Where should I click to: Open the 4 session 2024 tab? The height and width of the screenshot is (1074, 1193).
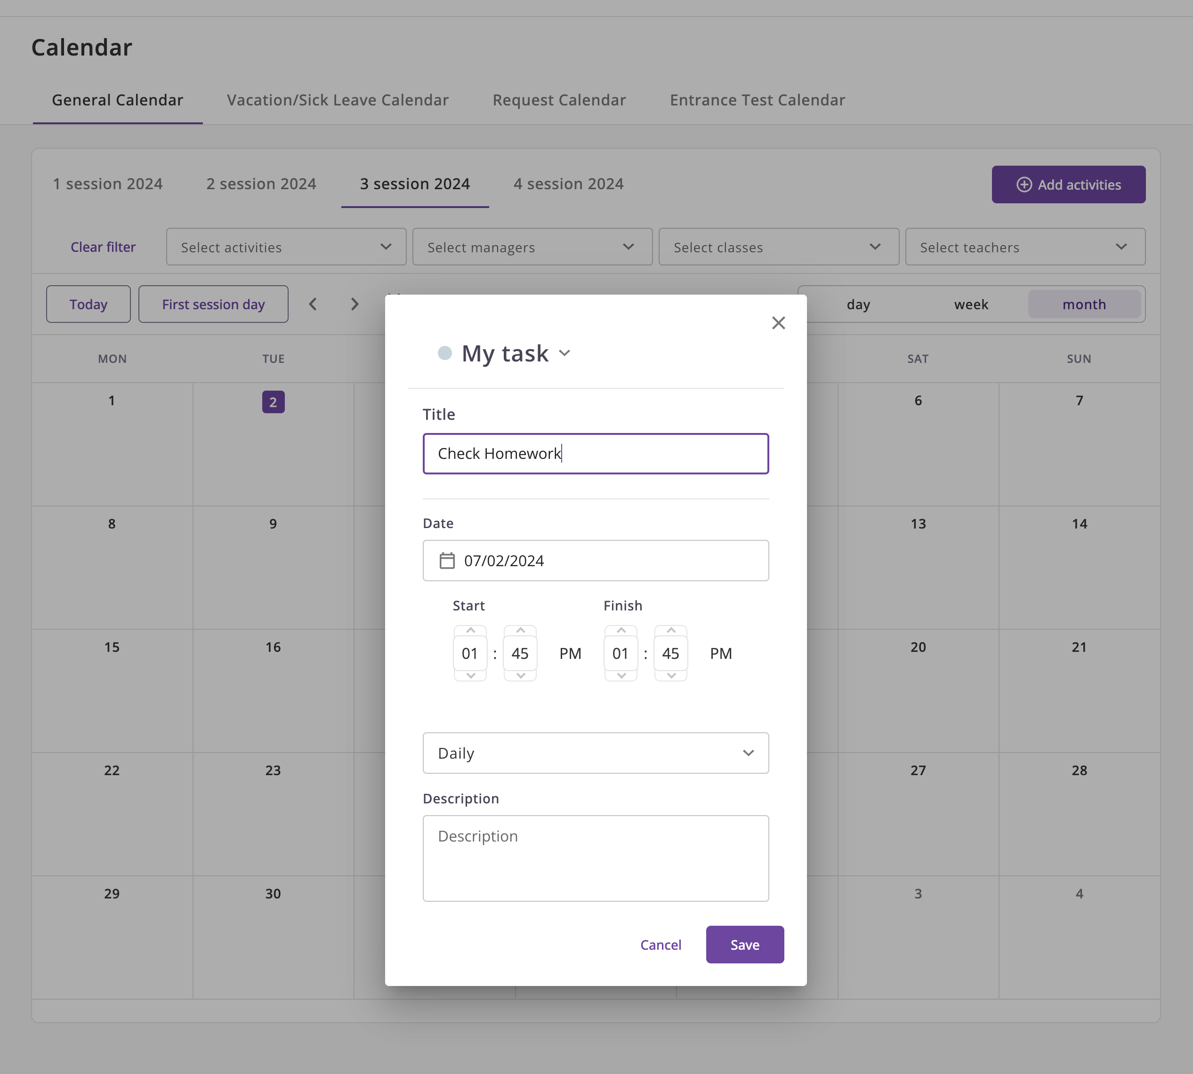(x=568, y=184)
